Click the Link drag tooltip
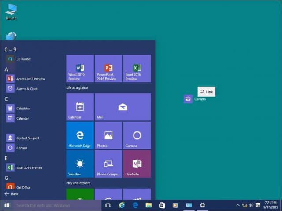The image size is (282, 211). (207, 92)
